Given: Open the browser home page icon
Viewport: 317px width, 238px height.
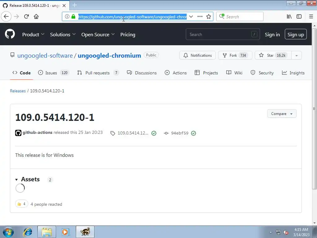Looking at the screenshot, I should (36, 16).
